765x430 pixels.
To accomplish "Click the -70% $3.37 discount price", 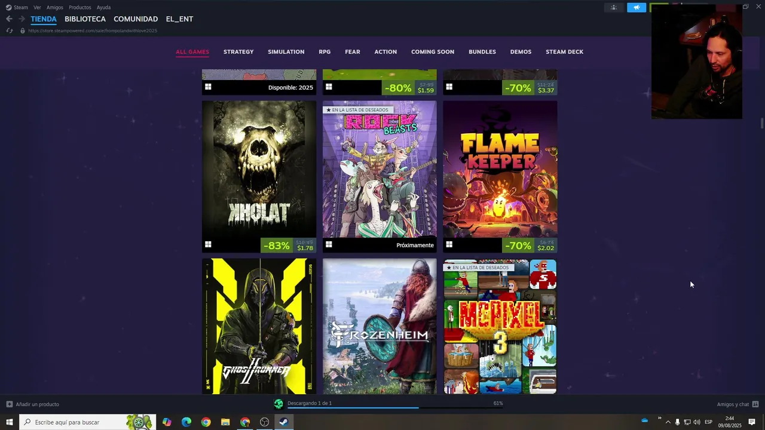I will point(530,88).
